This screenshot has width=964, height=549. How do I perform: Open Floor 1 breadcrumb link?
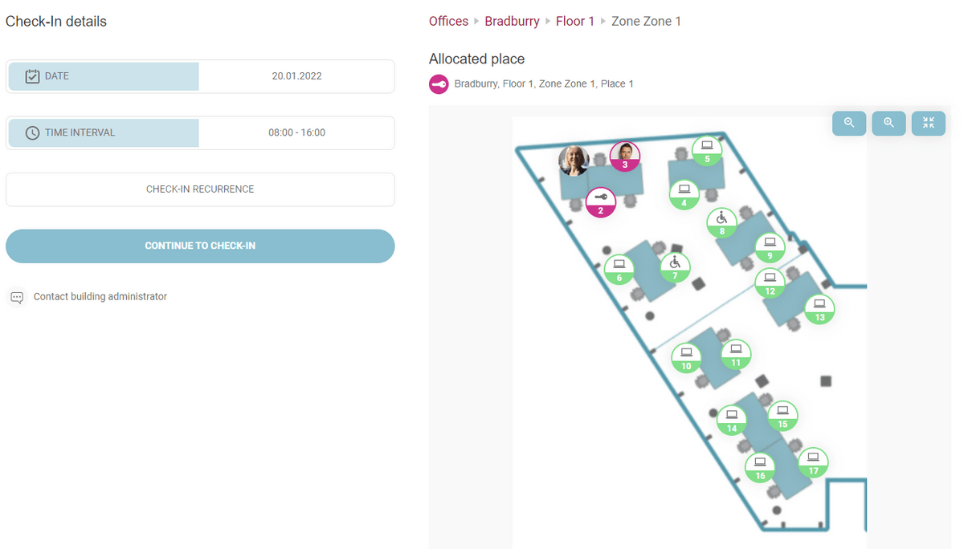[574, 22]
